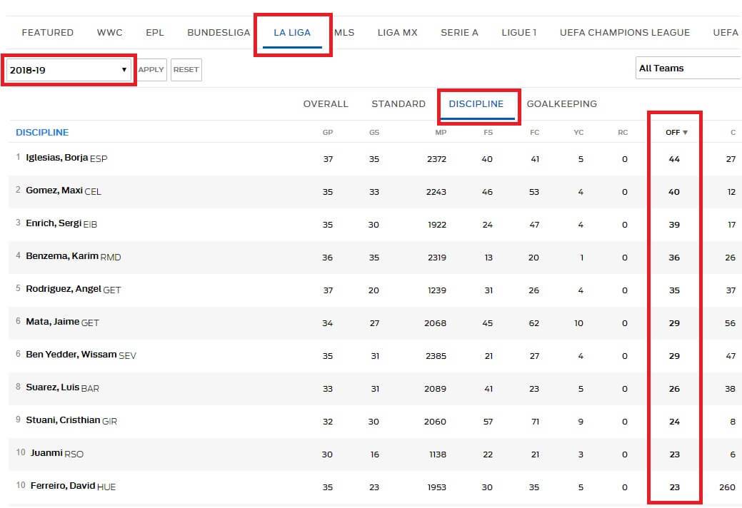This screenshot has width=742, height=508.
Task: Click Ben Yedder, Wissam player link
Action: 71,355
